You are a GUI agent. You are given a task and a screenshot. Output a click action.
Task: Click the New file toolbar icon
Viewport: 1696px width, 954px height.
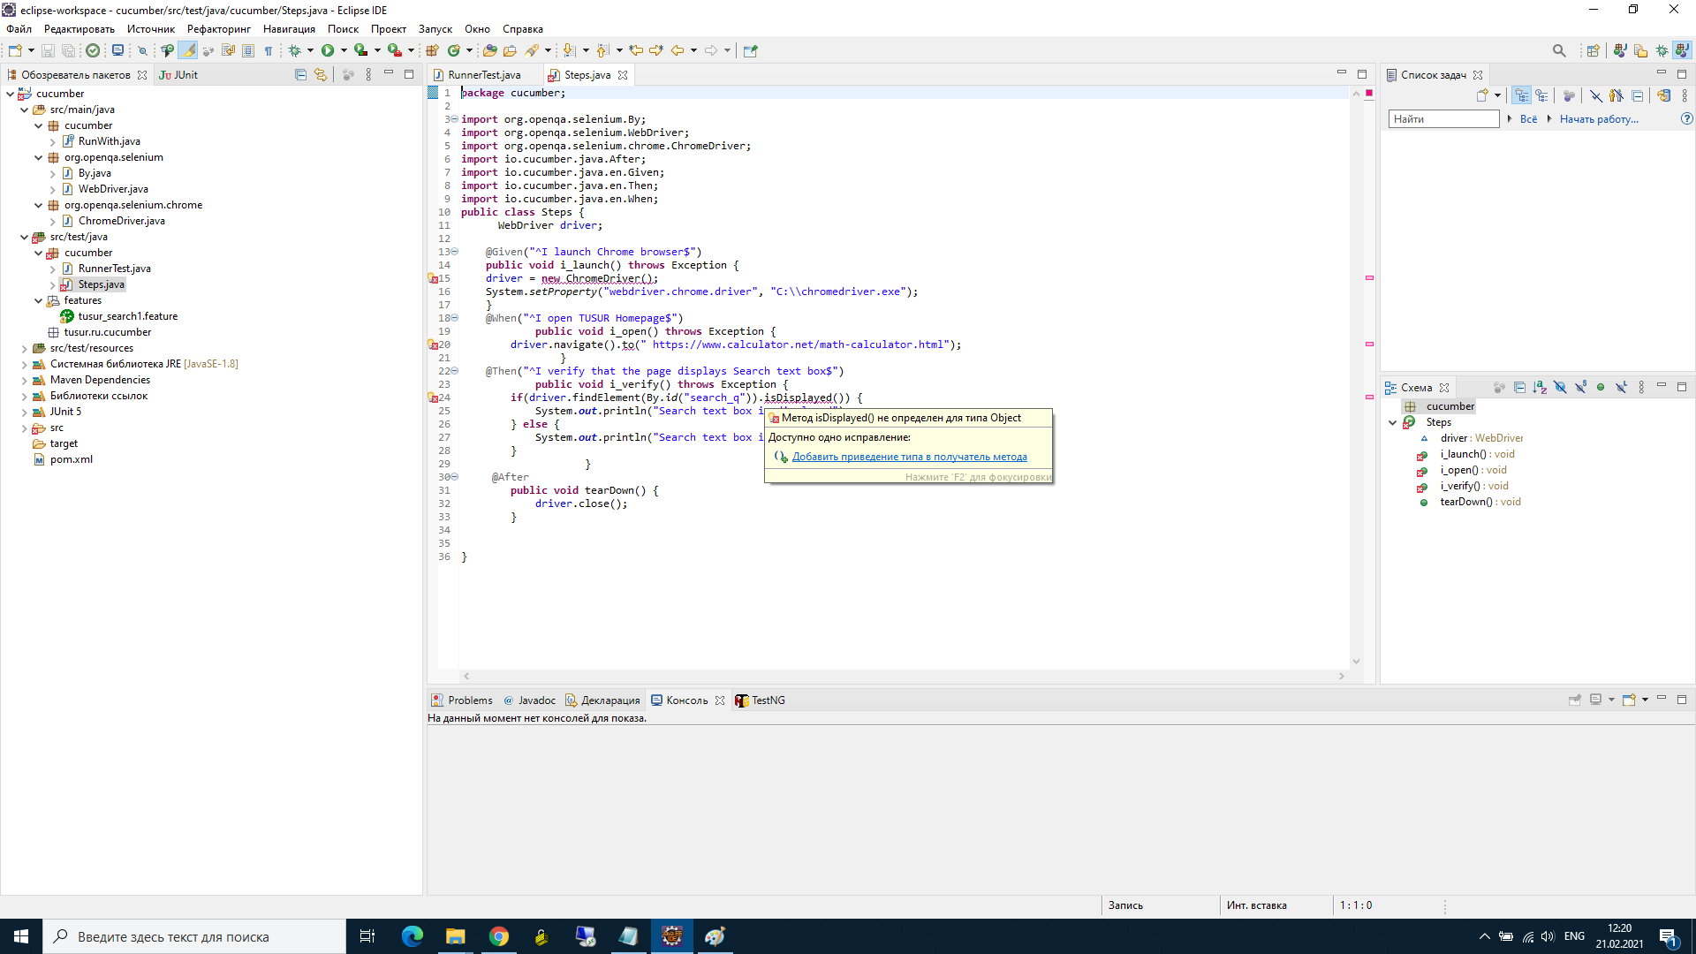(15, 50)
